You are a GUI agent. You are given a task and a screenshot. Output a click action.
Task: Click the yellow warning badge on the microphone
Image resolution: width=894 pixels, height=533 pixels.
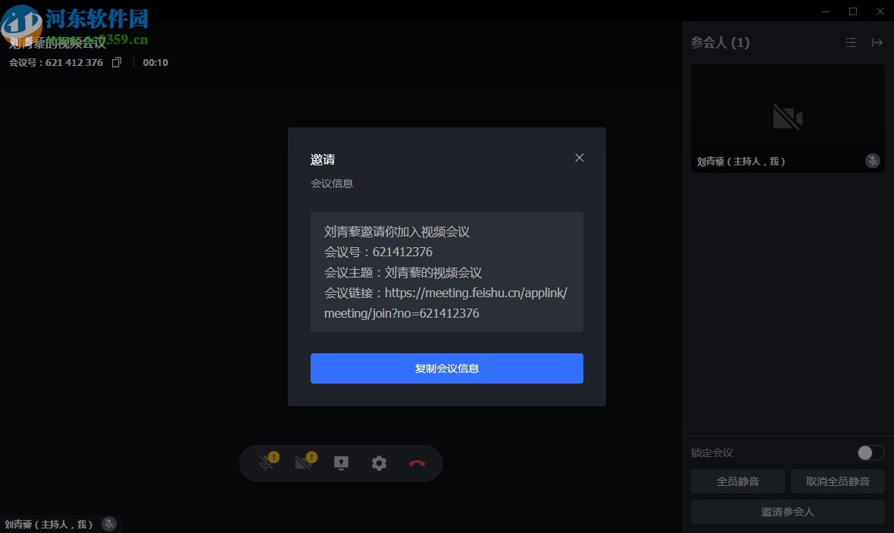click(x=274, y=456)
